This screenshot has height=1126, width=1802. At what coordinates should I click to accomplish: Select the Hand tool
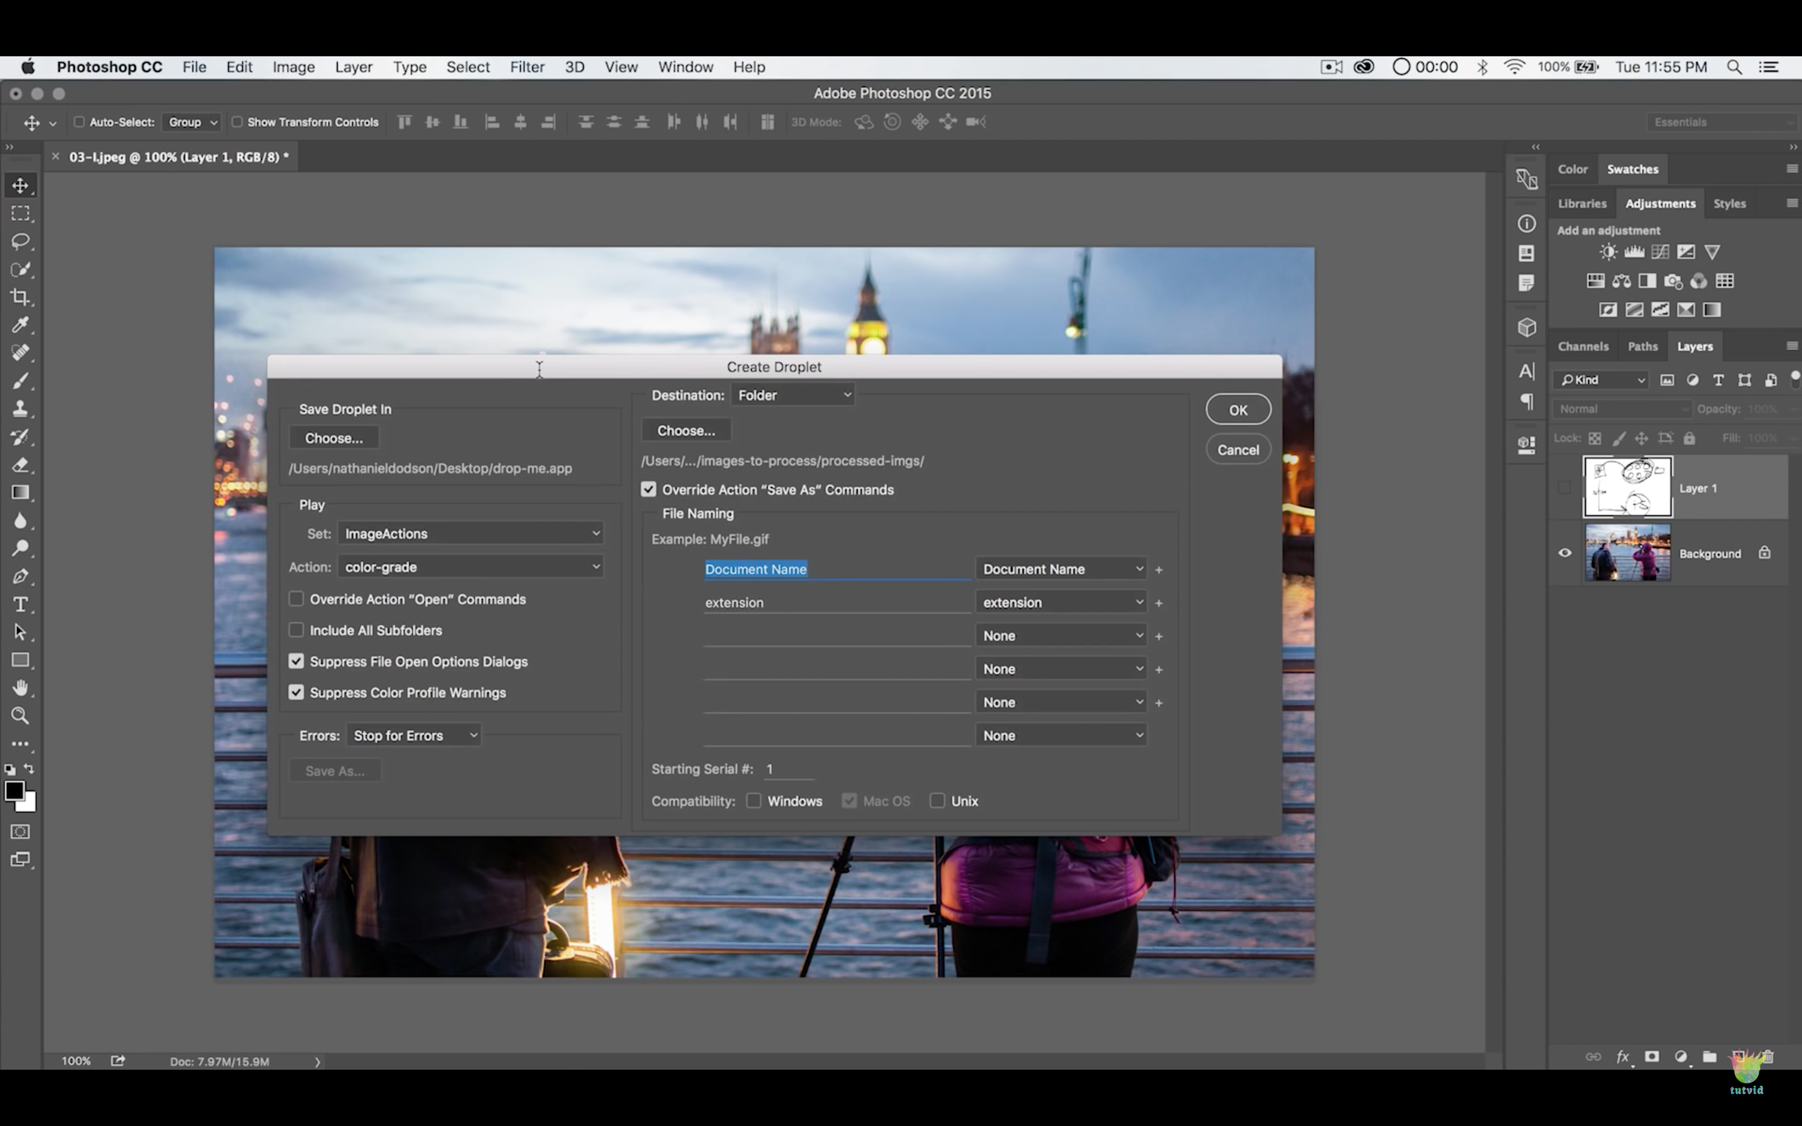[20, 687]
